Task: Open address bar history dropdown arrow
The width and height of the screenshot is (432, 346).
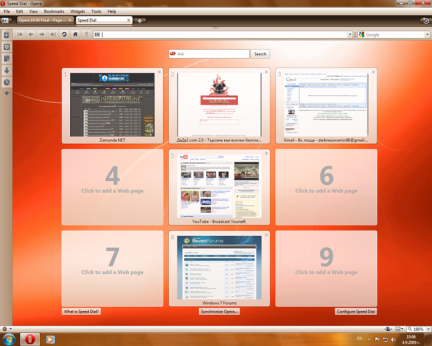Action: click(350, 35)
